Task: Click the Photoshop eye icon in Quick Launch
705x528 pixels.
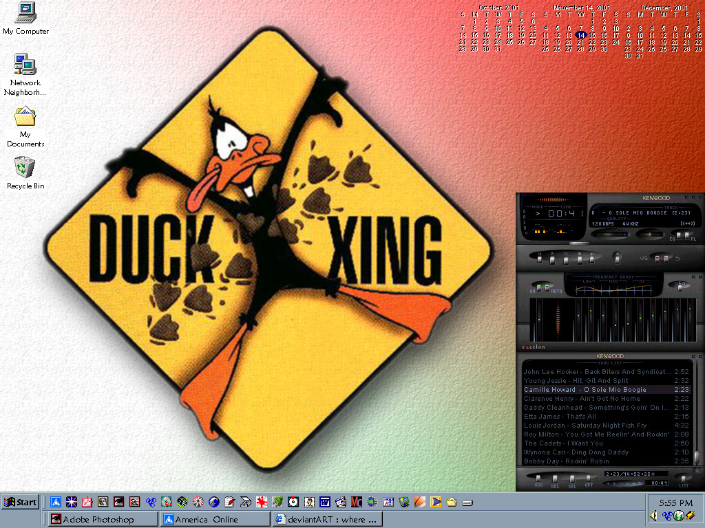Action: tap(118, 501)
